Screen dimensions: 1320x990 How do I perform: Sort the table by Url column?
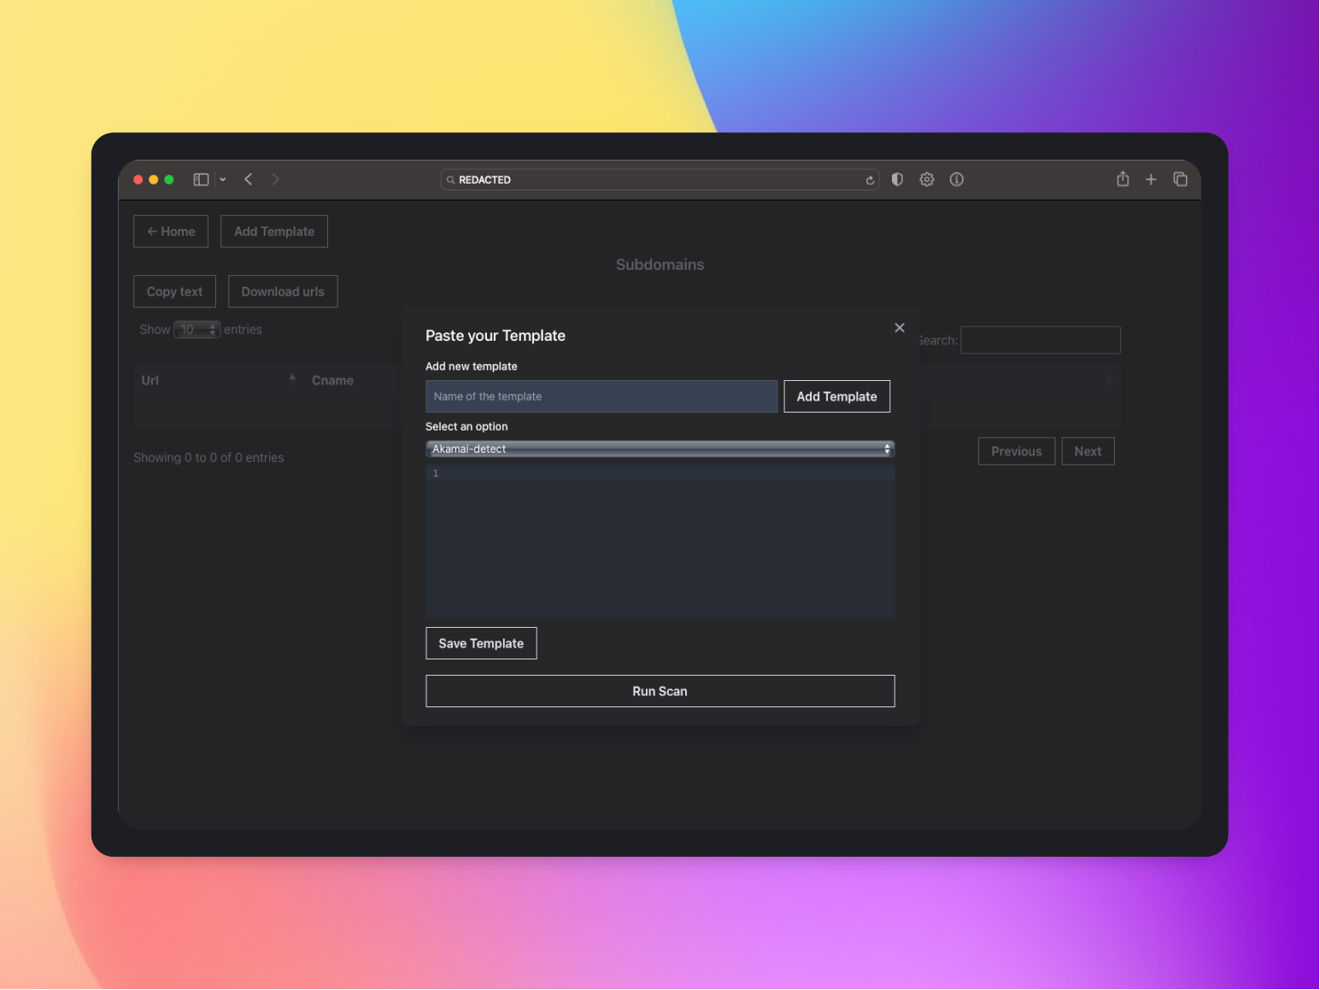coord(219,380)
